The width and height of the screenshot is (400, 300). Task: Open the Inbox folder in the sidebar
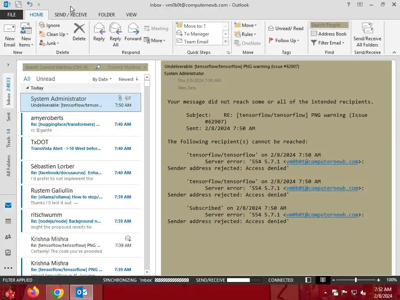point(9,91)
